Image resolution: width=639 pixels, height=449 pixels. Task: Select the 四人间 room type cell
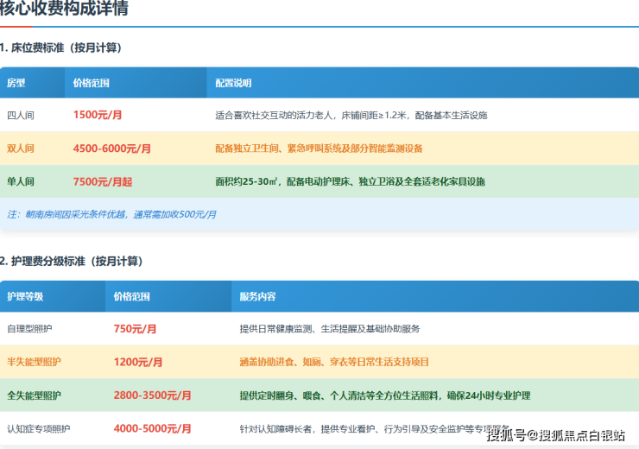[x=20, y=115]
